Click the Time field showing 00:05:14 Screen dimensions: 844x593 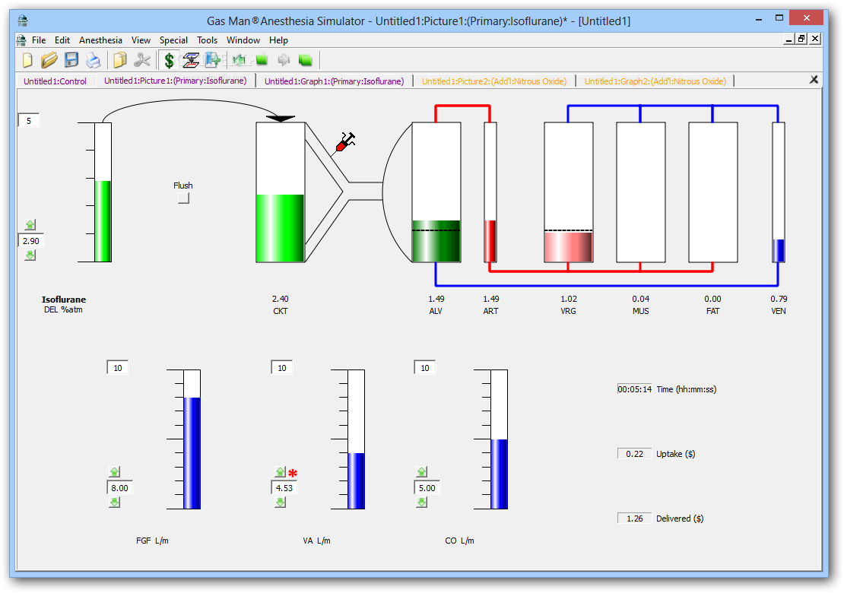[635, 389]
